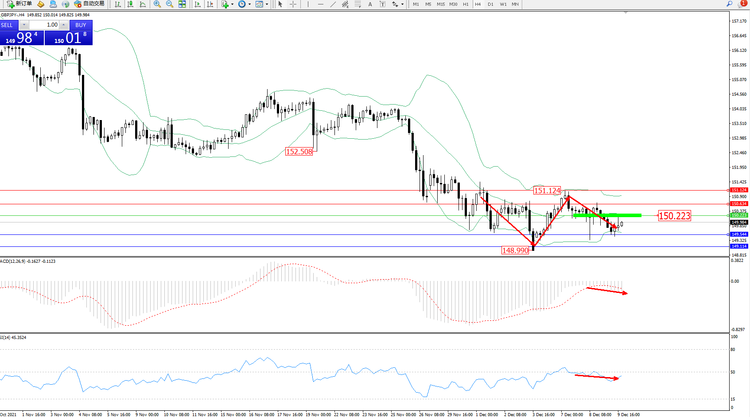Expand the templates dropdown arrow
Image resolution: width=750 pixels, height=417 pixels.
coord(267,4)
